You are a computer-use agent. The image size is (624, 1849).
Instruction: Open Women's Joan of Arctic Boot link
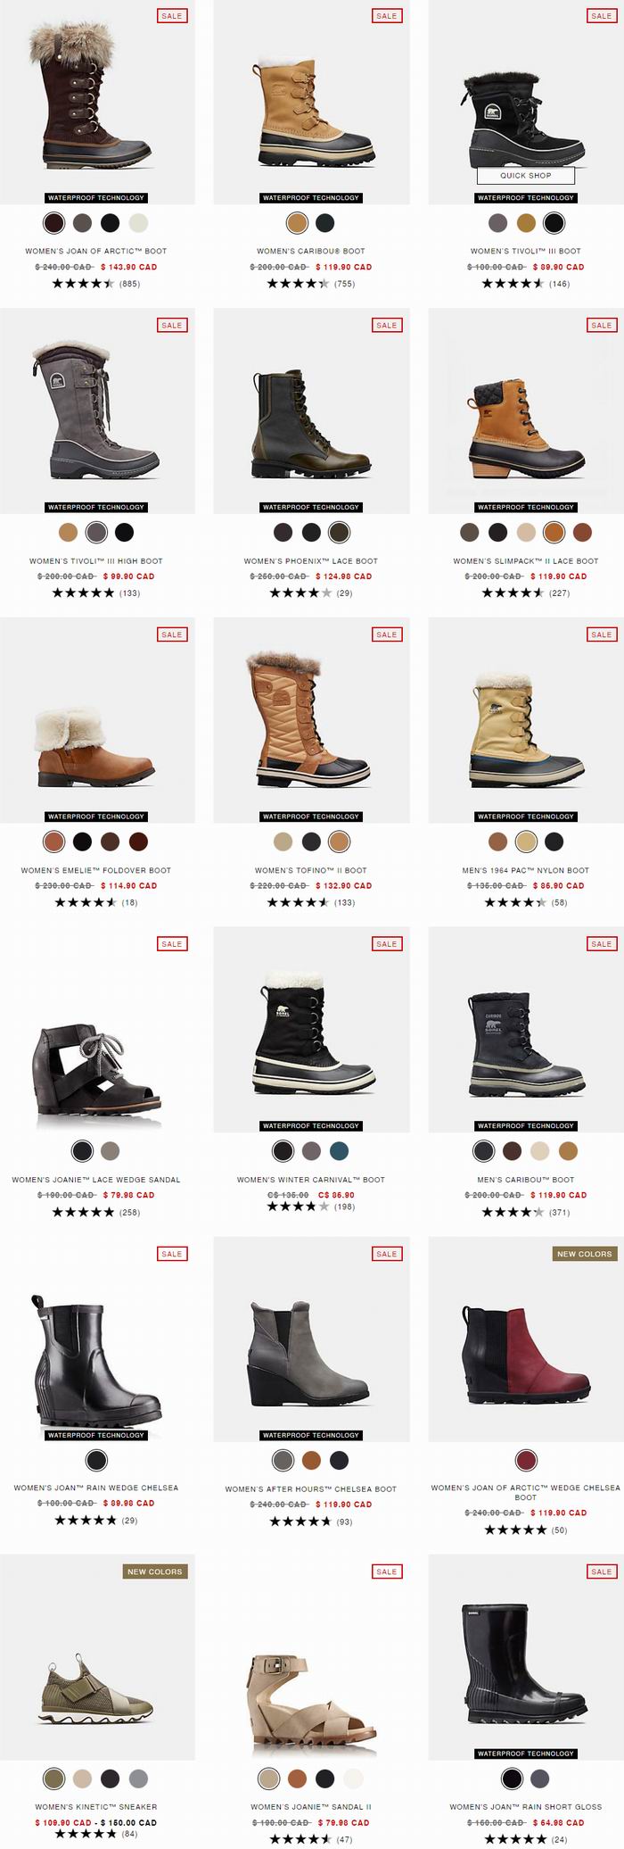96,251
